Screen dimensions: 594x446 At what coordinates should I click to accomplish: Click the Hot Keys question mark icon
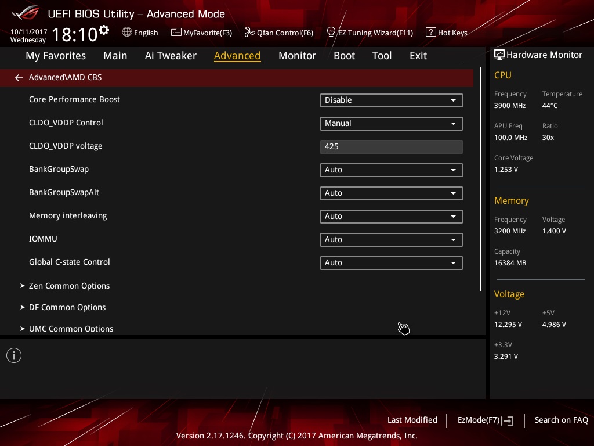coord(431,33)
